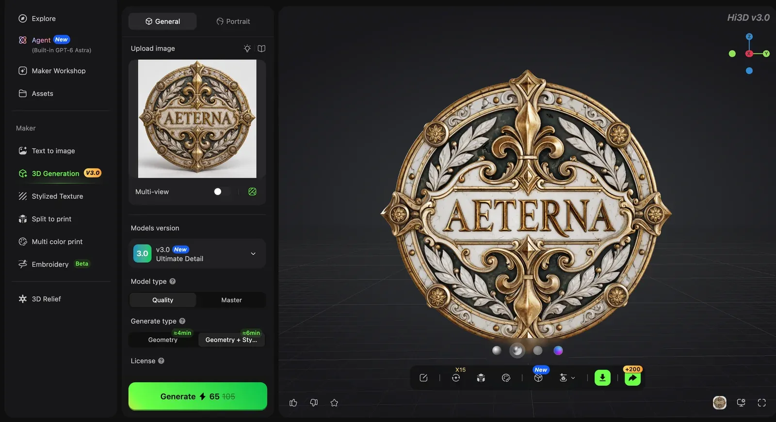Select Geometry generate type
This screenshot has width=776, height=422.
coord(163,340)
